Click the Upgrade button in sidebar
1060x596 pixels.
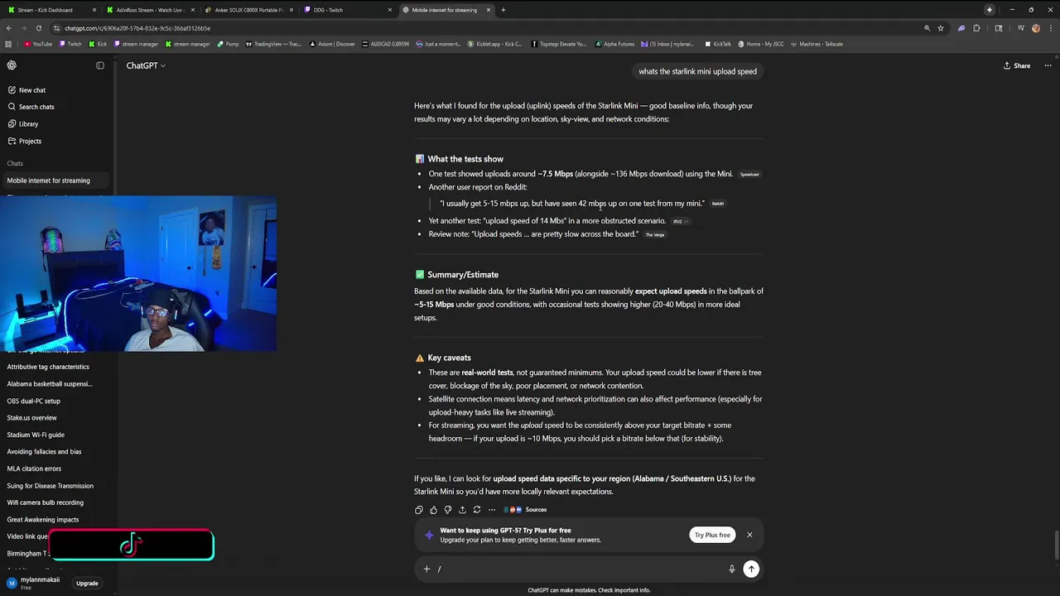click(87, 584)
